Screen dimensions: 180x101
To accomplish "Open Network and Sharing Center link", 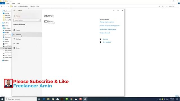I will point(108,29).
